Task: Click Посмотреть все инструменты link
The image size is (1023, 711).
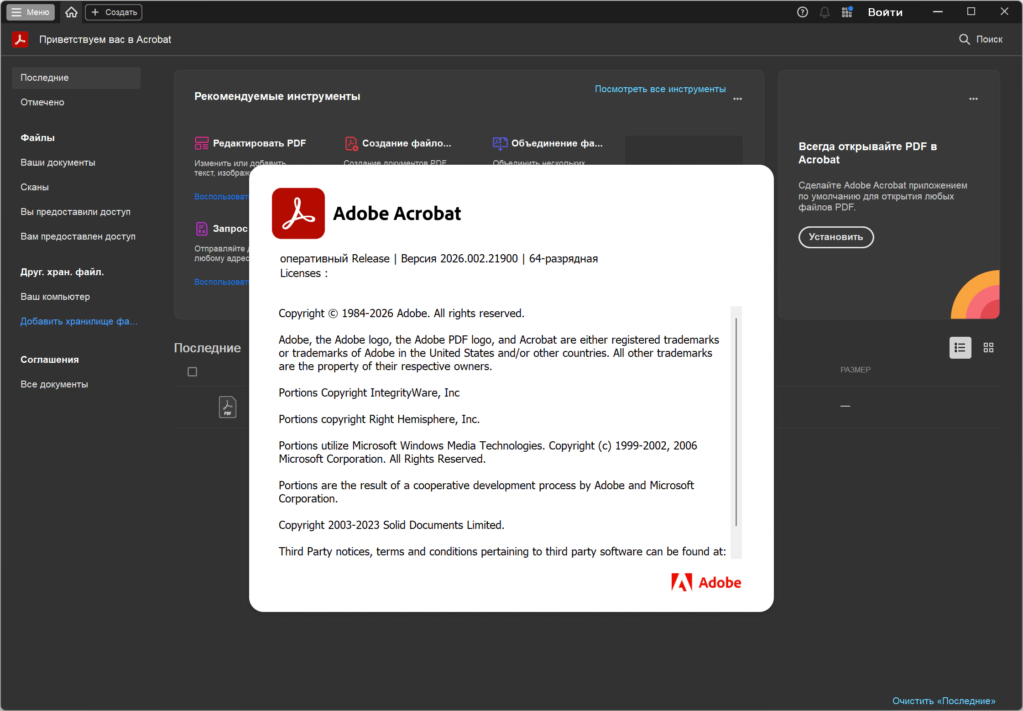Action: (x=660, y=89)
